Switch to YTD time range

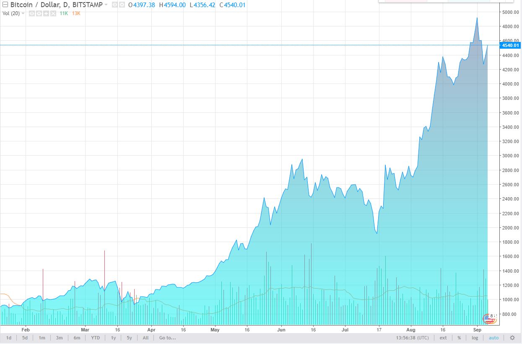click(96, 338)
